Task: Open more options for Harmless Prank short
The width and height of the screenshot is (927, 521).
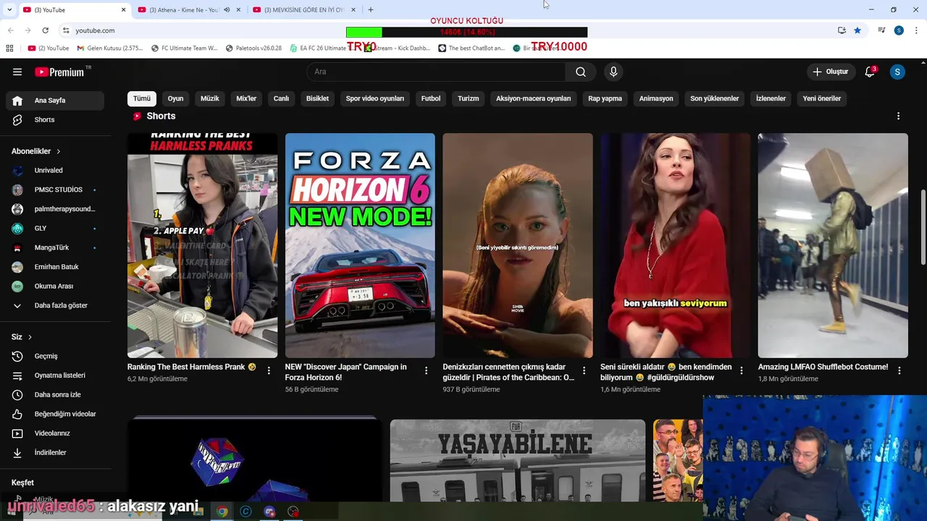Action: (269, 370)
